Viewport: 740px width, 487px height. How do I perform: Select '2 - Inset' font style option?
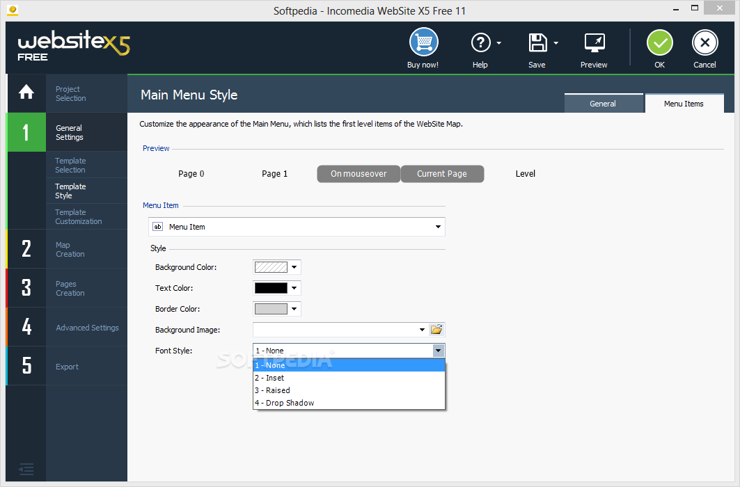(x=349, y=378)
